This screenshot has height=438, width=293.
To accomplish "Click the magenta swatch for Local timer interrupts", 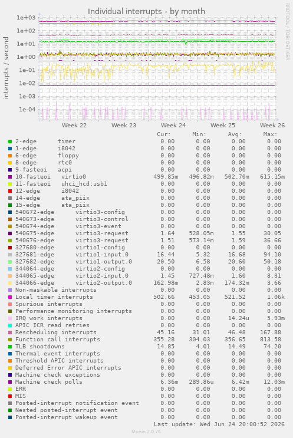I will pos(10,297).
